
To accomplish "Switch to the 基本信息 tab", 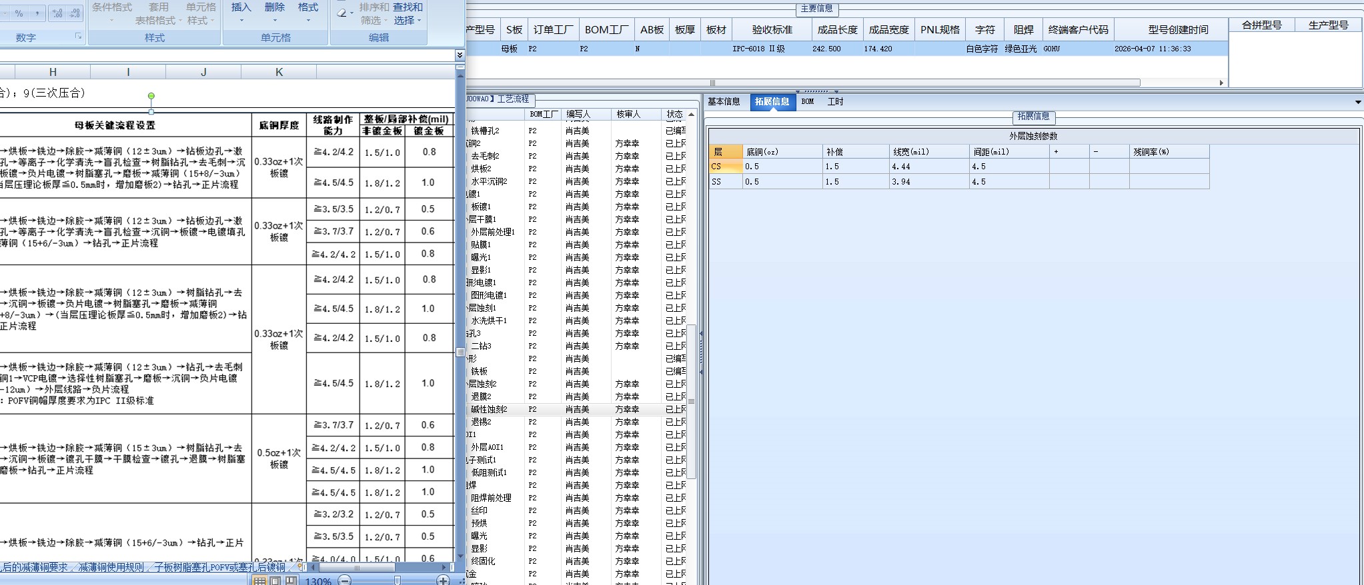I will (x=724, y=102).
